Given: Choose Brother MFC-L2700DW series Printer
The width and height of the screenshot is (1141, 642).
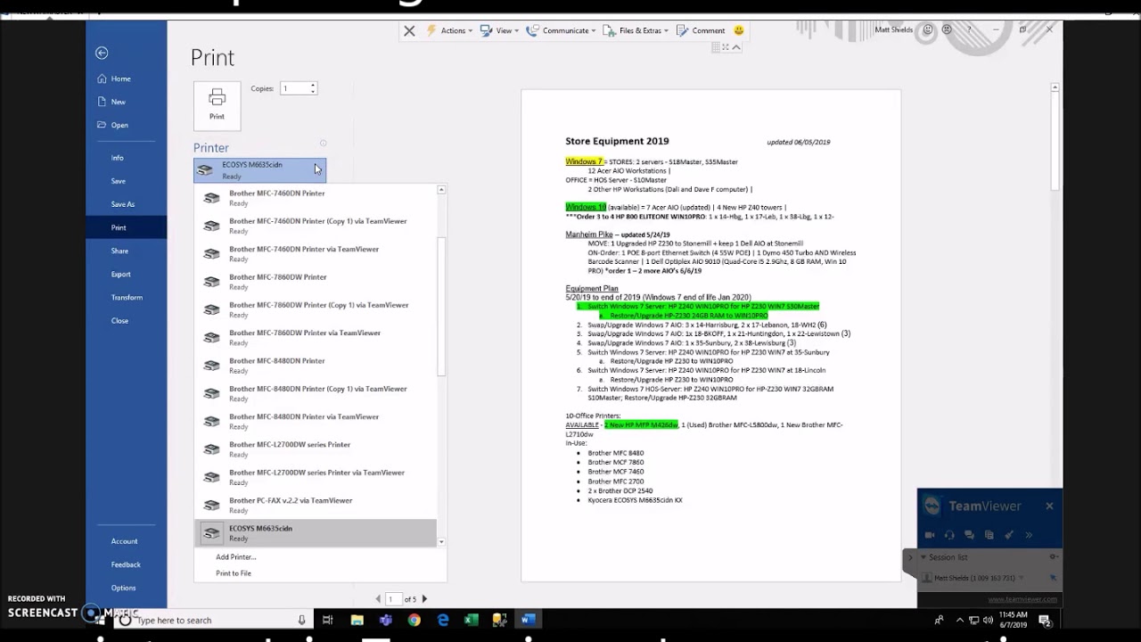Looking at the screenshot, I should [x=316, y=449].
